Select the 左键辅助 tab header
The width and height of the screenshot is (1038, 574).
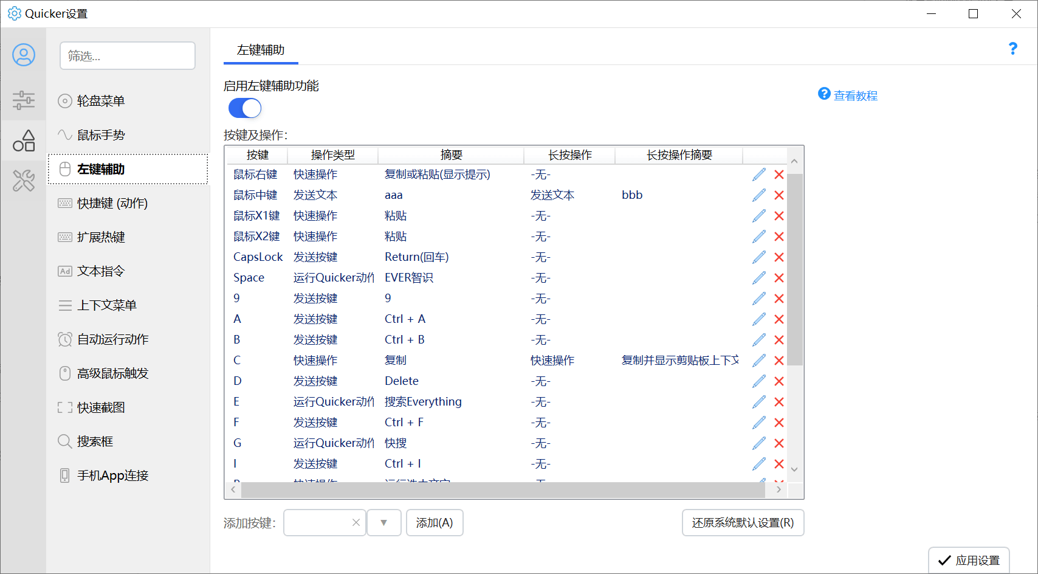261,50
